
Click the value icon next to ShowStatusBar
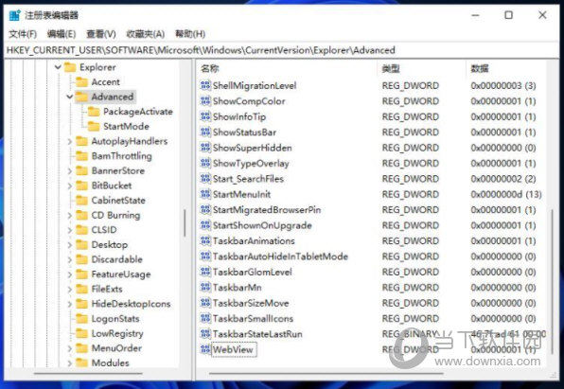coord(205,133)
